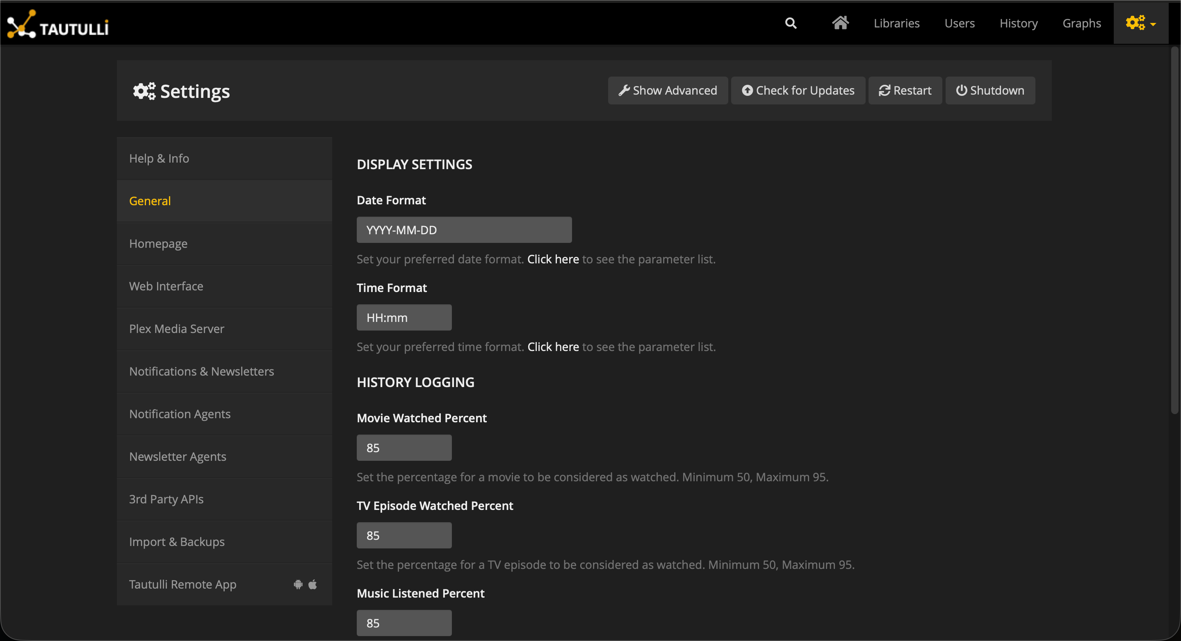Viewport: 1181px width, 641px height.
Task: Click the Restart button
Action: point(905,90)
